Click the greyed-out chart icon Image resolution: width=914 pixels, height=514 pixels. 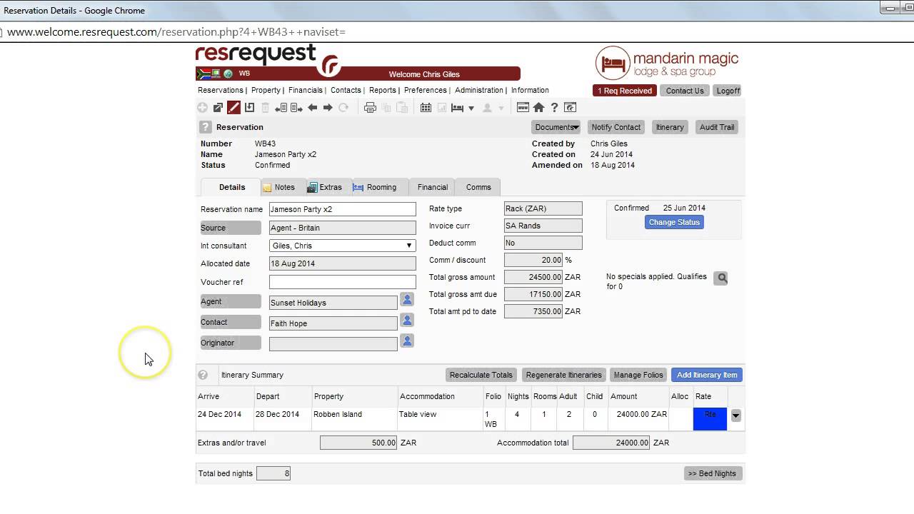[441, 108]
